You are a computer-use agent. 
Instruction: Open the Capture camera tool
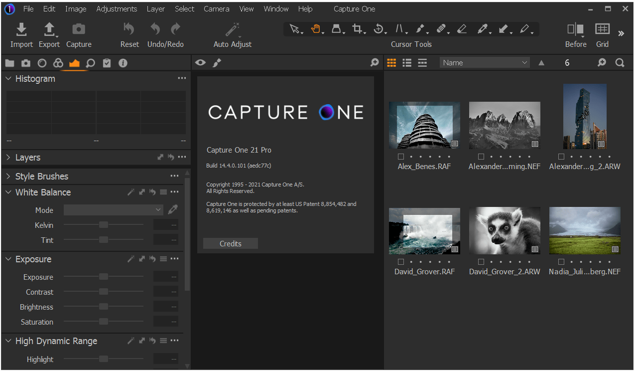(79, 30)
